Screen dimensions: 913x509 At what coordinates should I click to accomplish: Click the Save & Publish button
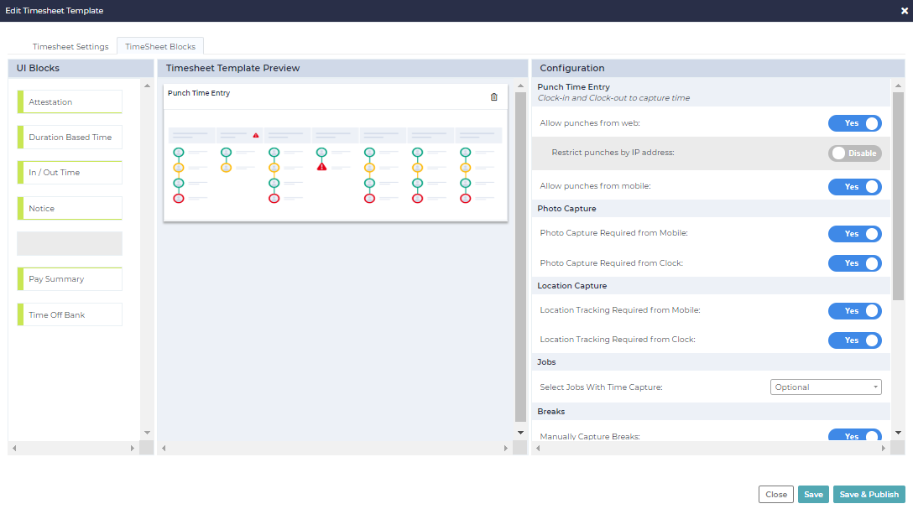869,495
